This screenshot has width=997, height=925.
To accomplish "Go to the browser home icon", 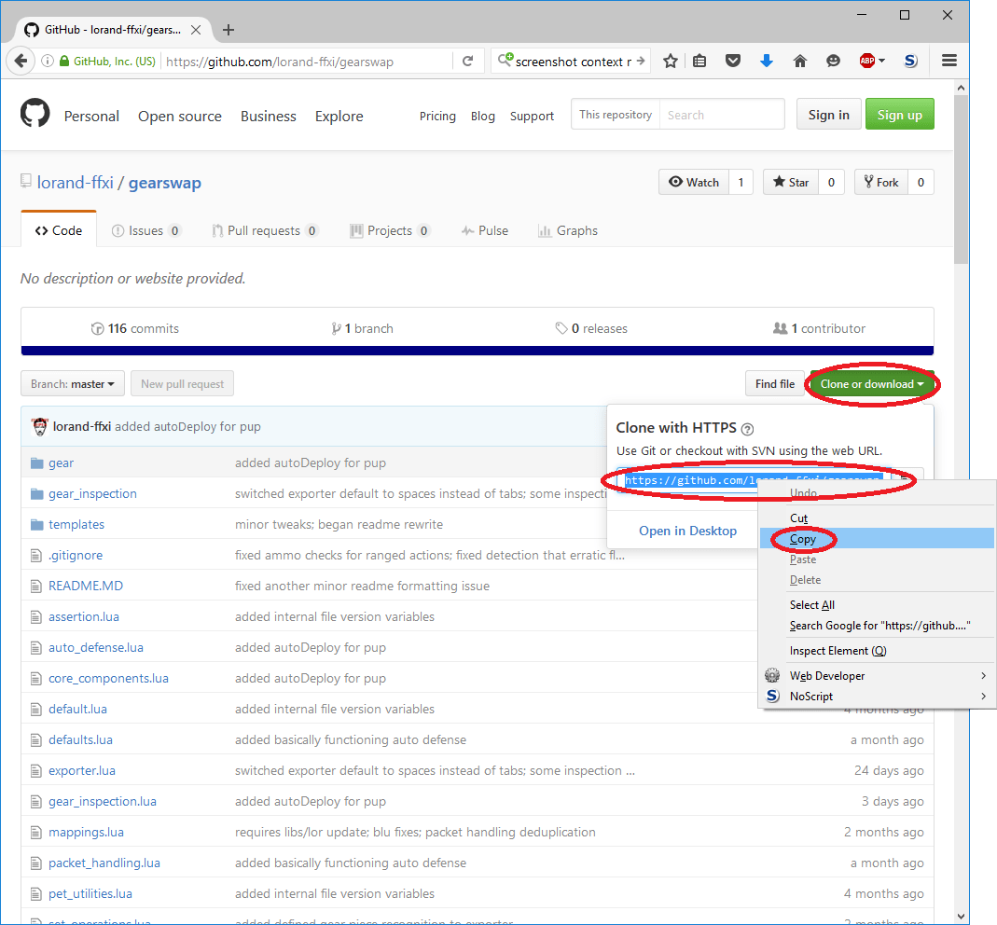I will 800,61.
